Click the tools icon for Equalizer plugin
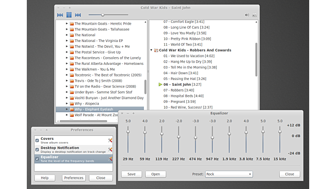336x189 pixels. pyautogui.click(x=110, y=159)
